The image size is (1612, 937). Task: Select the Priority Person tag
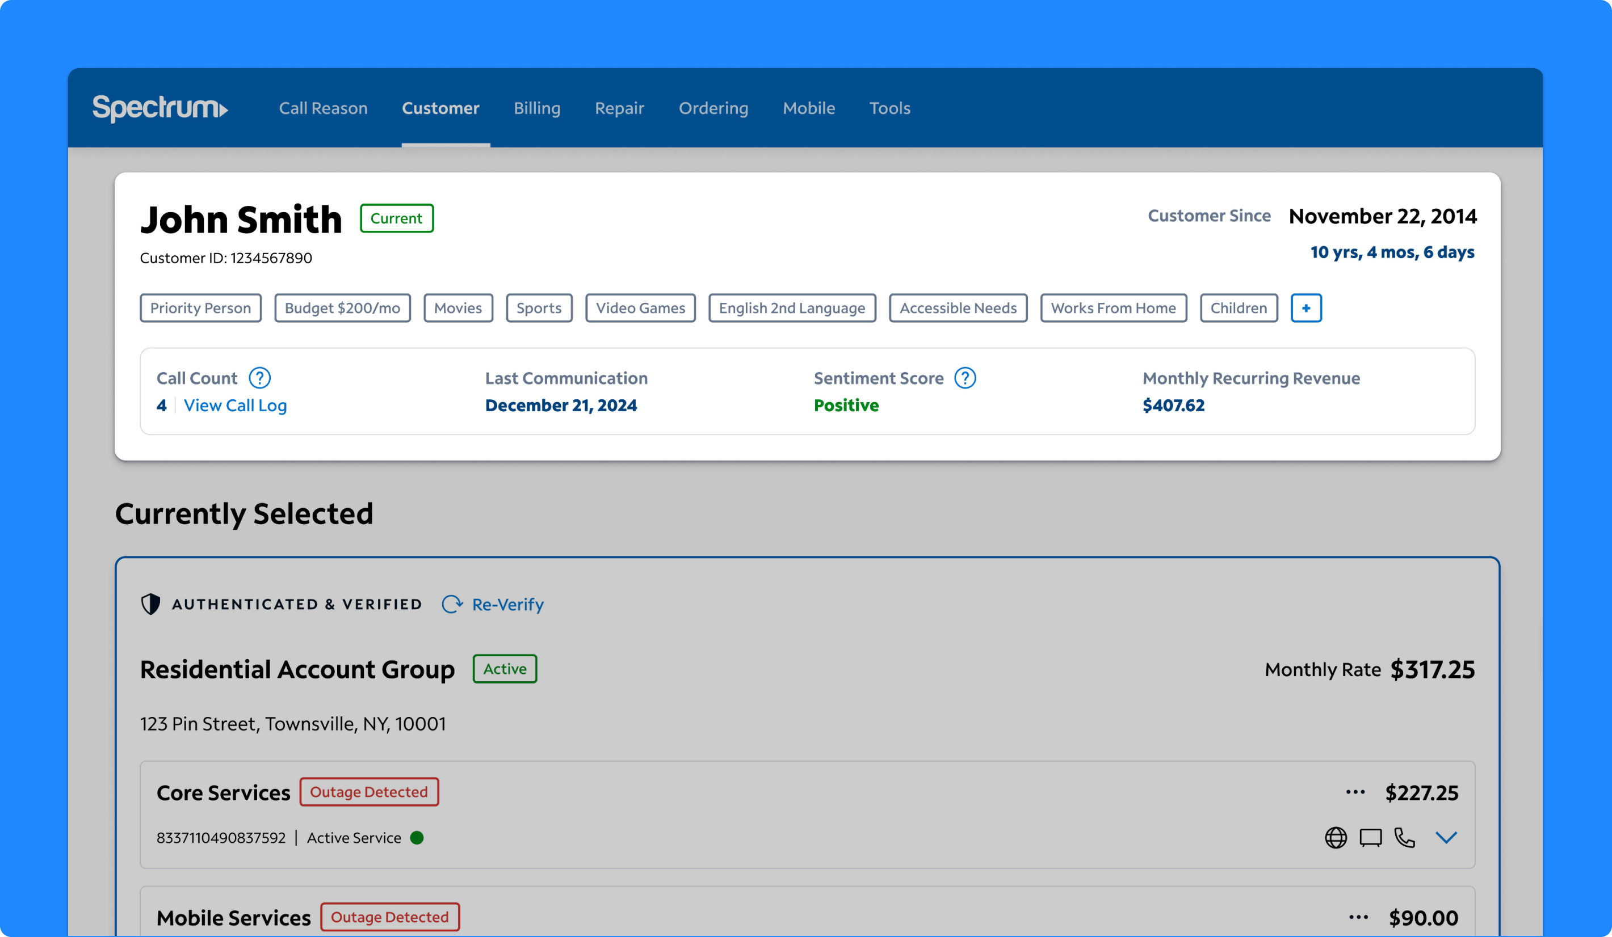point(200,308)
